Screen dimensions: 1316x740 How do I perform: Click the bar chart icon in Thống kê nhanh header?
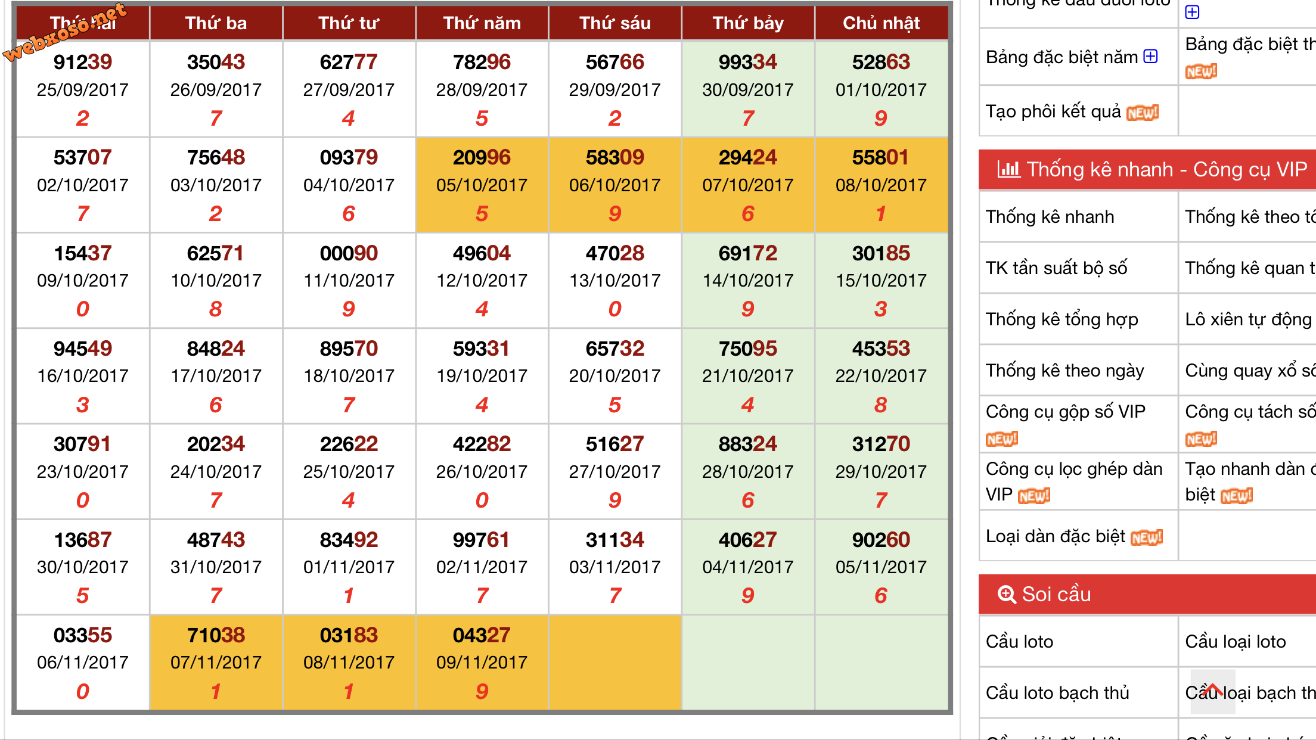pyautogui.click(x=1008, y=169)
